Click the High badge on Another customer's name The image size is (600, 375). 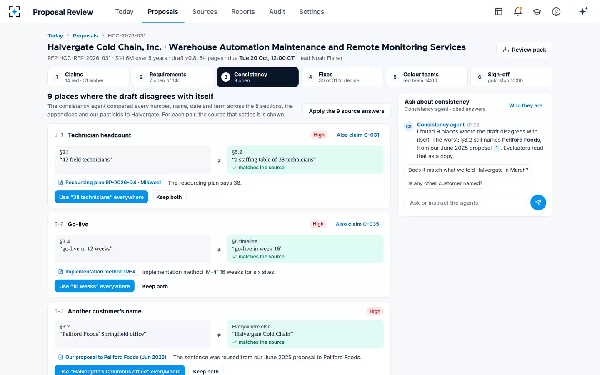(x=375, y=311)
